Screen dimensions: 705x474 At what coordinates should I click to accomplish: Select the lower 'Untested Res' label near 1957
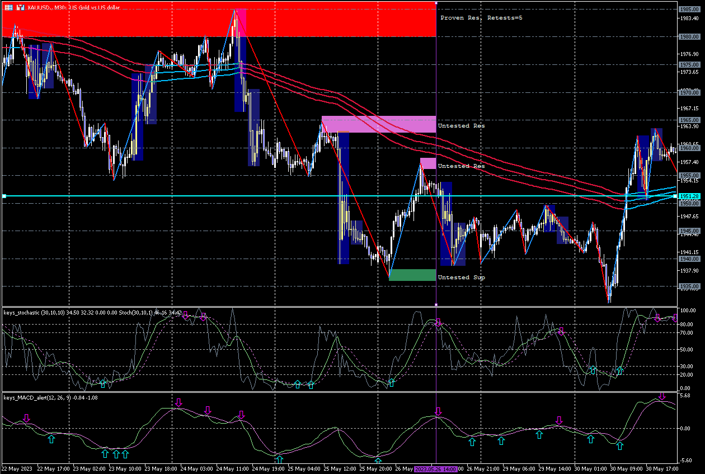coord(461,166)
